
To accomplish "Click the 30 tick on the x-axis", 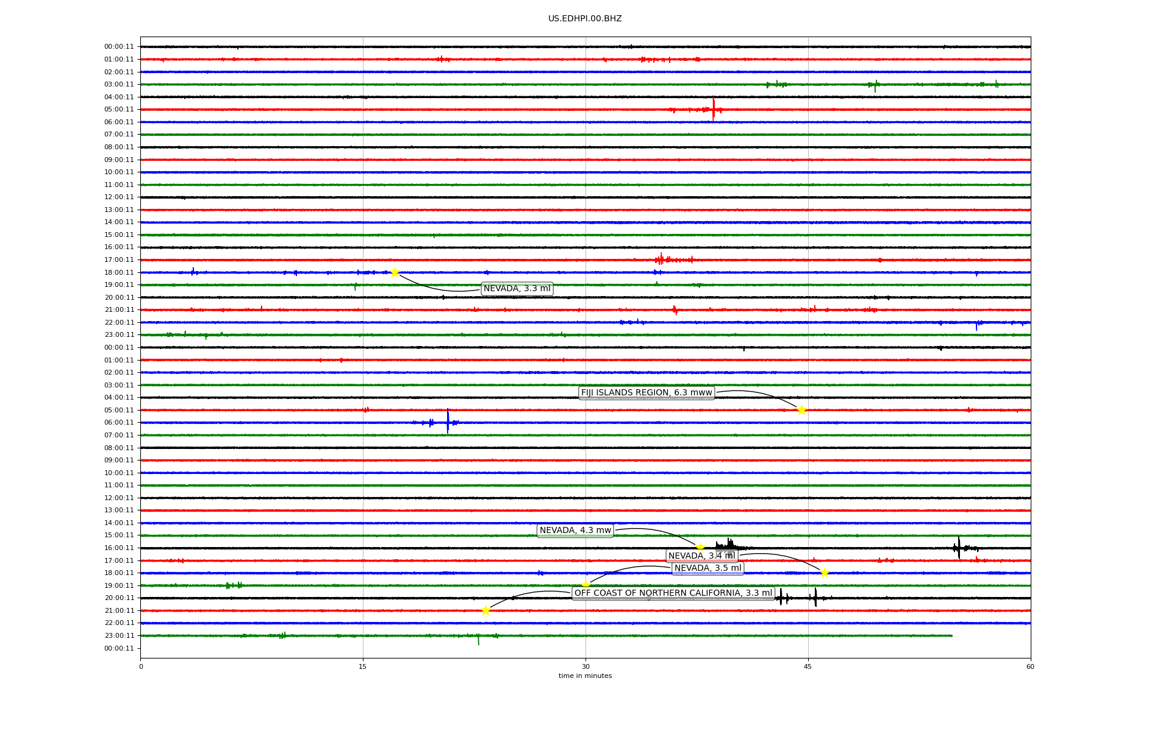I will tap(585, 666).
